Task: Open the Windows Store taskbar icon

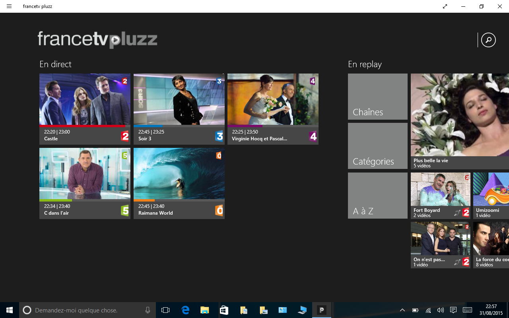Action: (x=224, y=310)
